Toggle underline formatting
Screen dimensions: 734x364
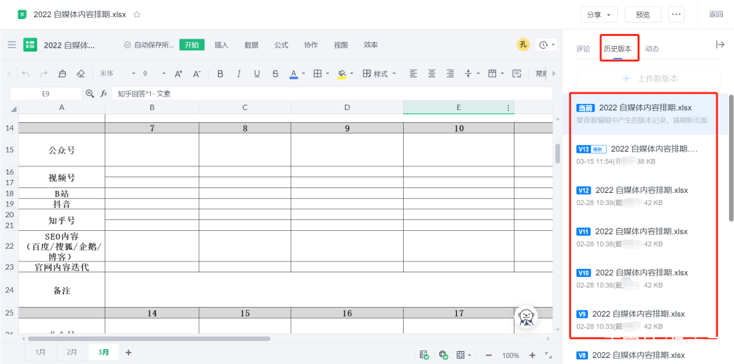[257, 74]
